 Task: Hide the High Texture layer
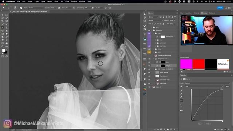[149, 72]
